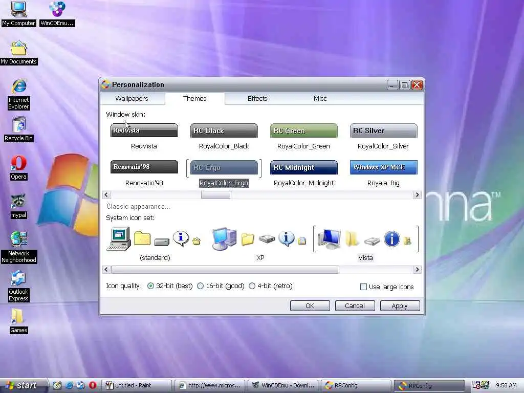
Task: Click left arrow of icon set scrollbar
Action: pos(106,269)
